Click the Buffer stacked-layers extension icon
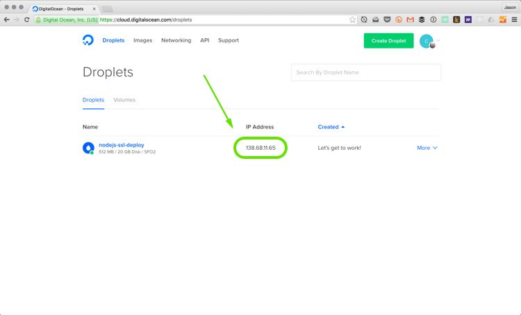 (x=422, y=19)
